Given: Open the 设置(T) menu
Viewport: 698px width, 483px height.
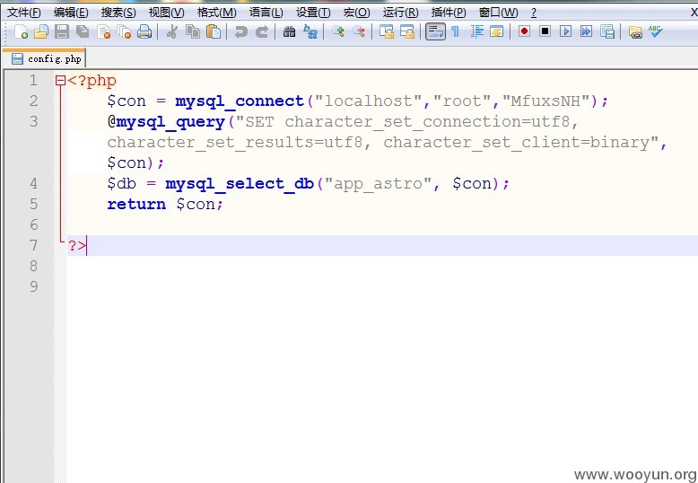Looking at the screenshot, I should [x=313, y=13].
